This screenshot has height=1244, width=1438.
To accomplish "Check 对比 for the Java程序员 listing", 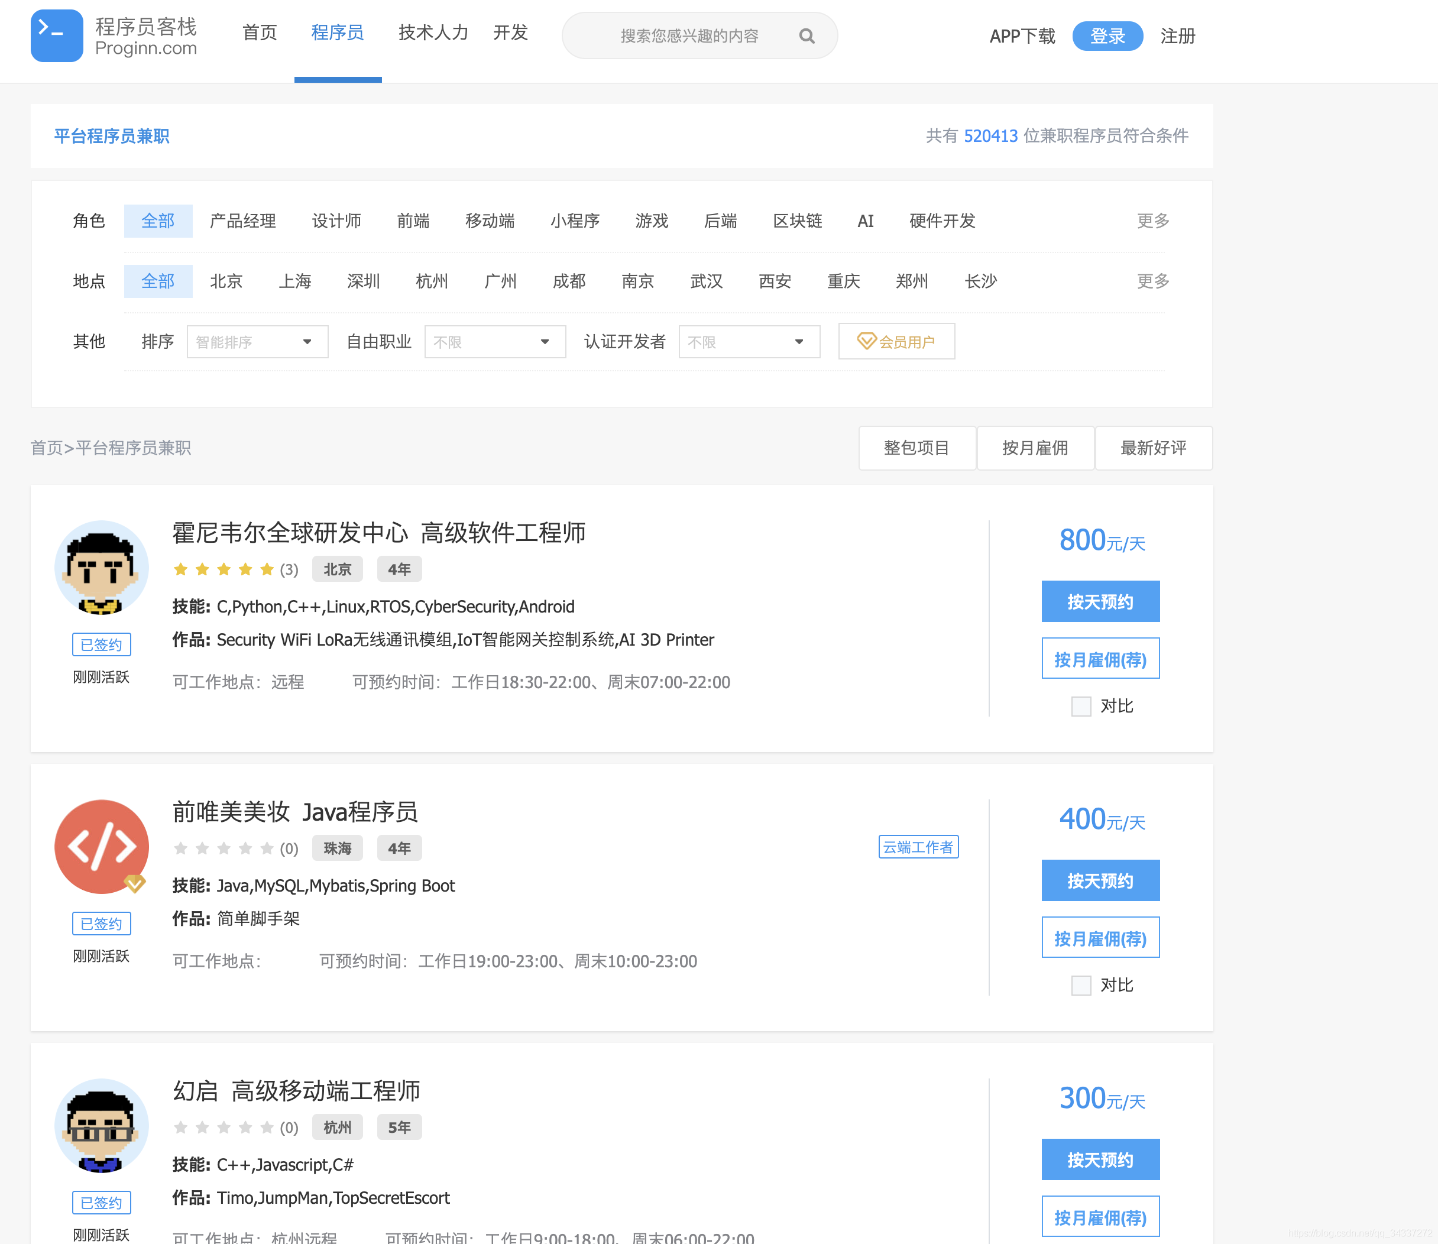I will 1080,985.
